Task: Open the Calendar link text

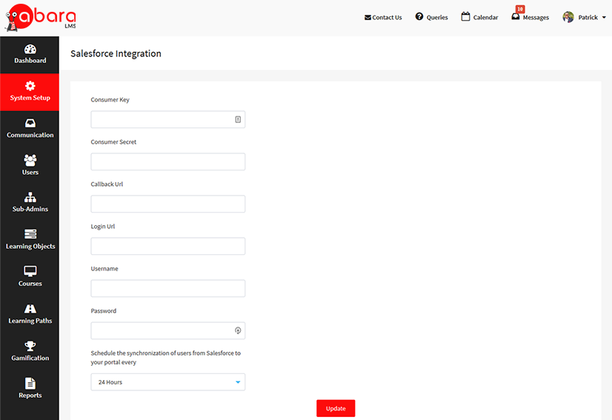Action: pyautogui.click(x=485, y=18)
